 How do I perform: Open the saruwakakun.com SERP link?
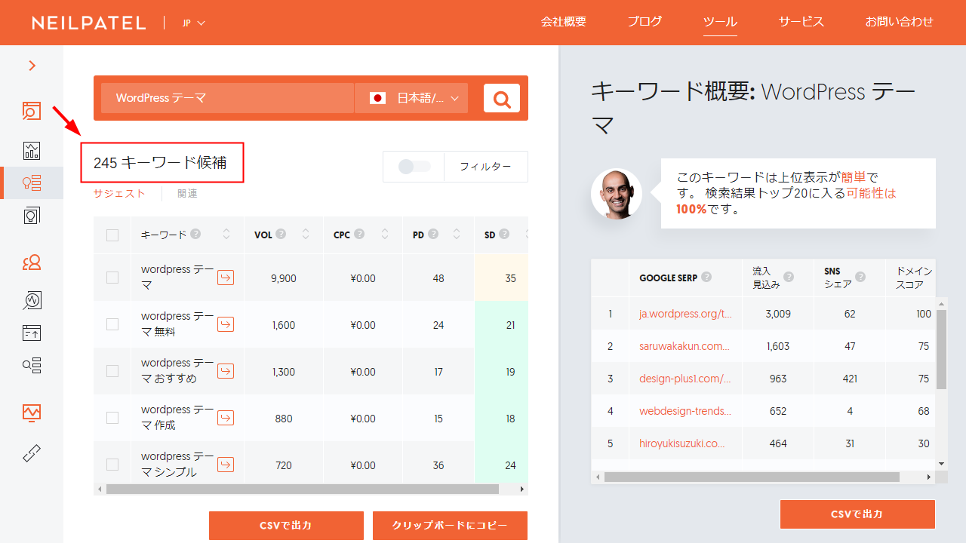(x=685, y=346)
